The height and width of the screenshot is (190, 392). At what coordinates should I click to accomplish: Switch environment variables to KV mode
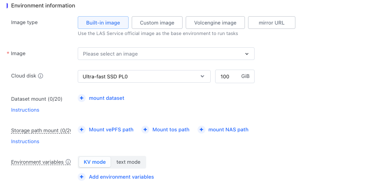tap(95, 162)
